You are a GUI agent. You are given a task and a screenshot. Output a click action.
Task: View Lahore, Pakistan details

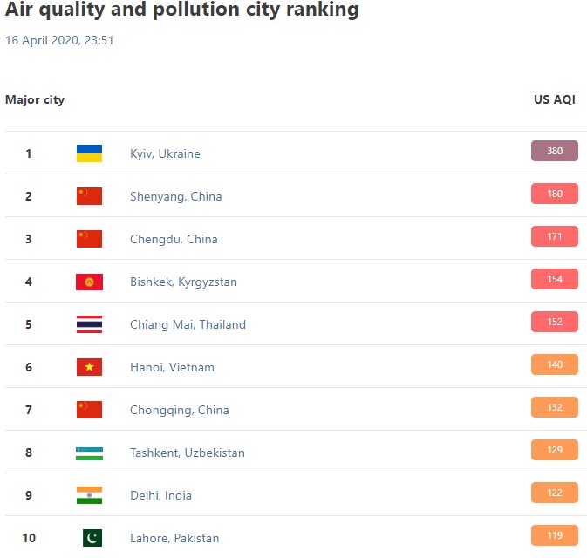click(174, 538)
